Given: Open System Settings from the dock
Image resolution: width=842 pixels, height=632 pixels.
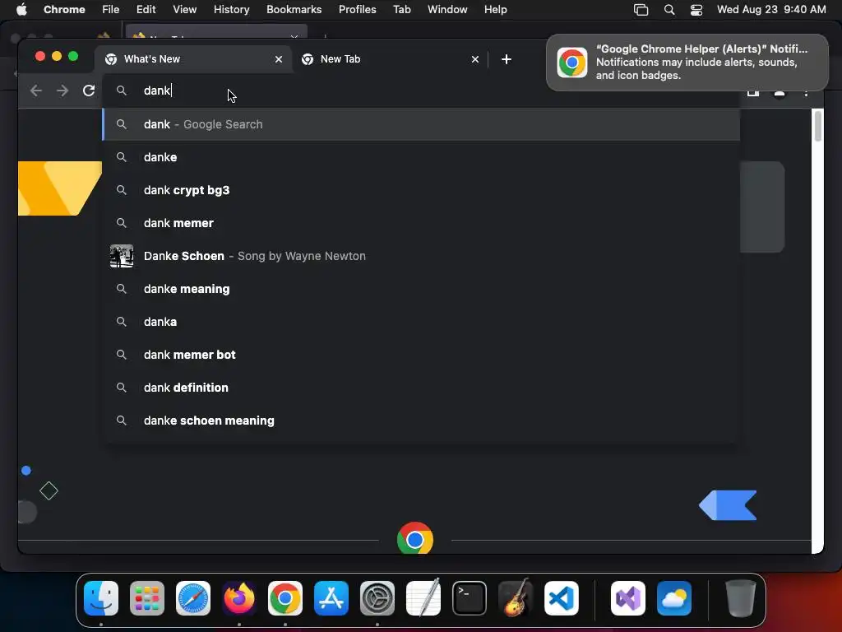Looking at the screenshot, I should coord(377,598).
